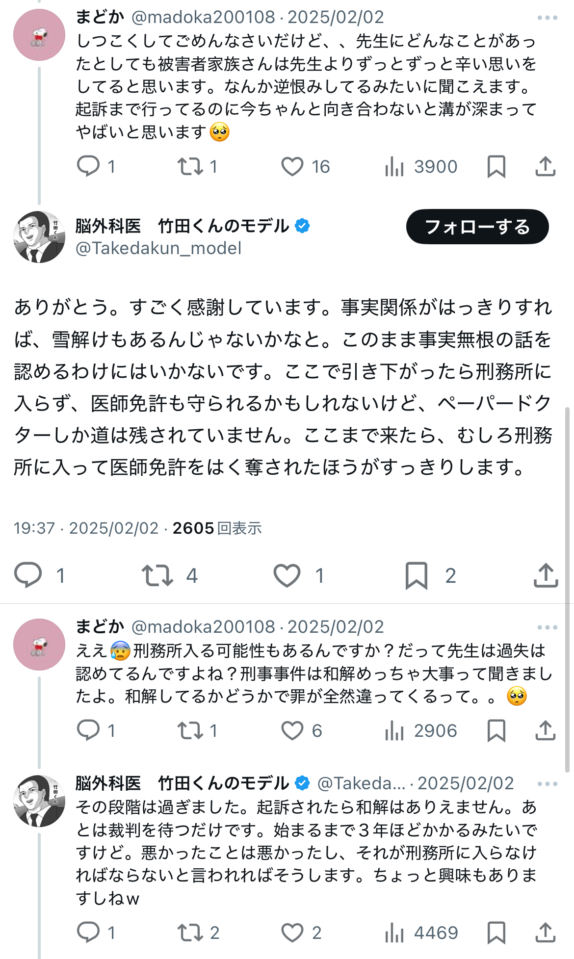
Task: Bookmark the main post with 2 bookmarks
Action: click(417, 575)
